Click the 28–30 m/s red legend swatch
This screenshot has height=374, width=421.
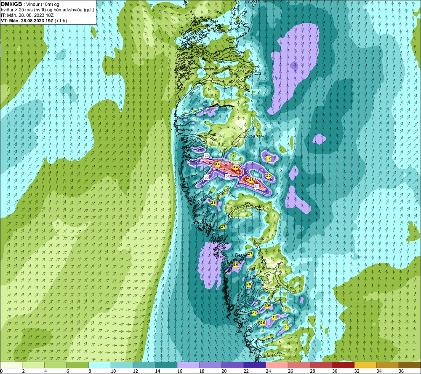coord(321,365)
